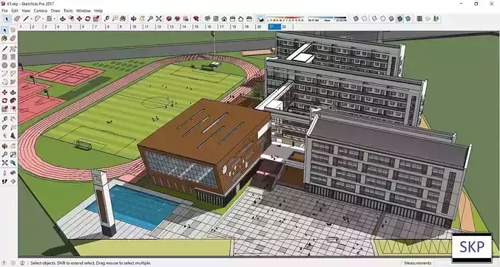Viewport: 500px width, 267px height.
Task: Select the Scale tool in top toolbar
Action: click(x=96, y=18)
